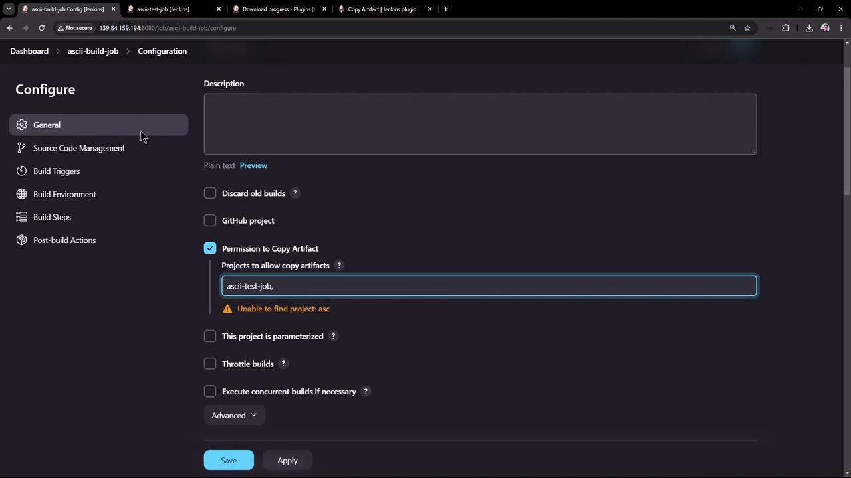Viewport: 851px width, 478px height.
Task: Open help for This project is parameterized
Action: point(333,337)
